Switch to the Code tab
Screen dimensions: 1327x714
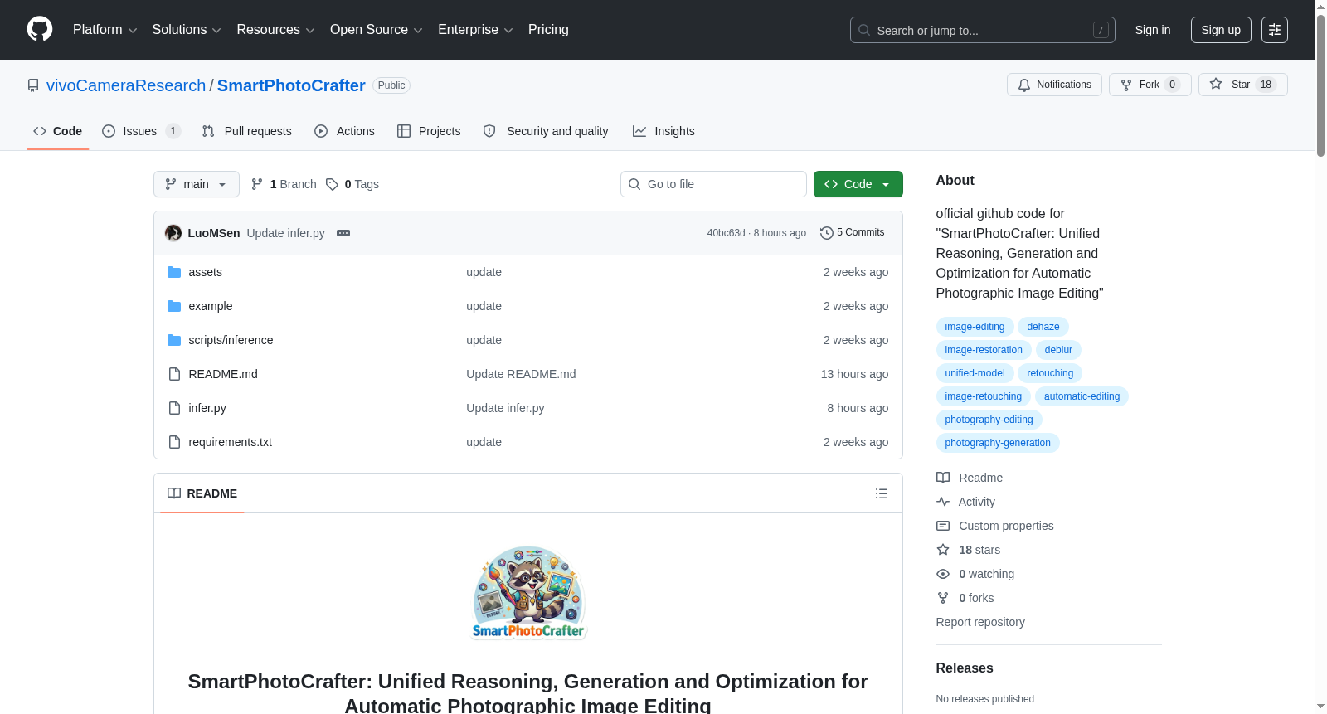pyautogui.click(x=57, y=131)
